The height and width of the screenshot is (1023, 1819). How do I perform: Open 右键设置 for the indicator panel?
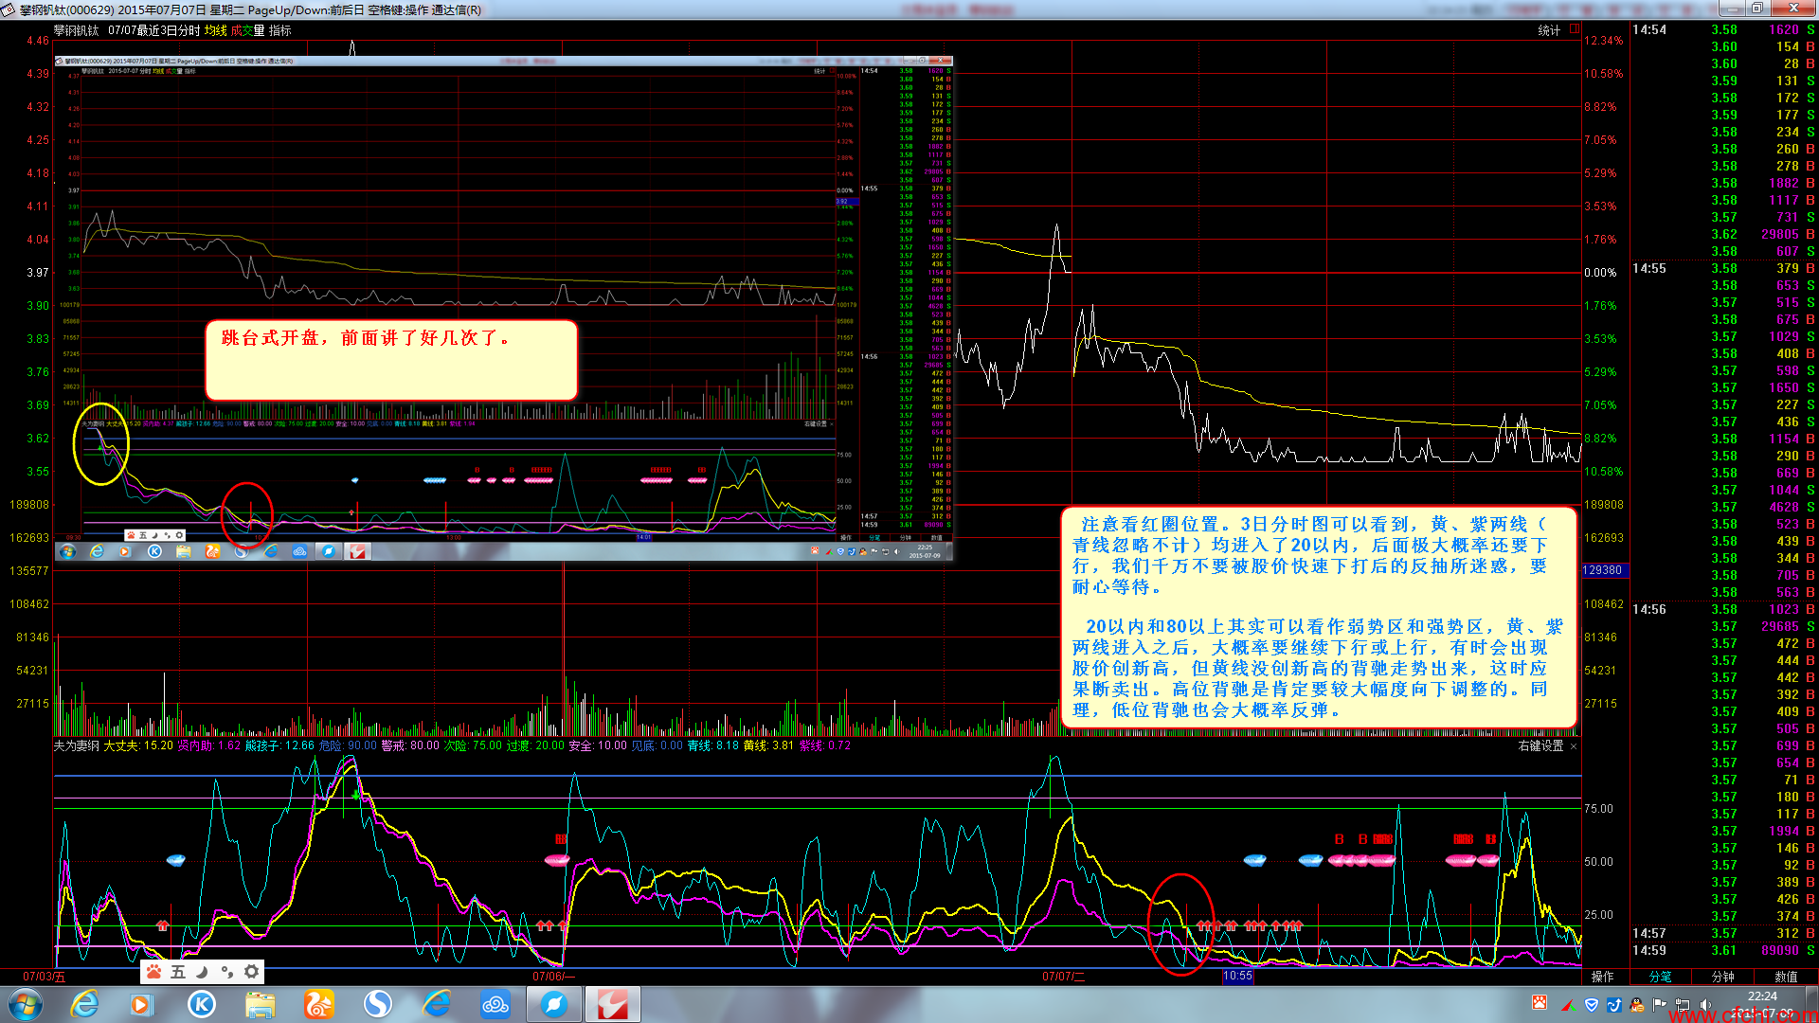point(1540,746)
